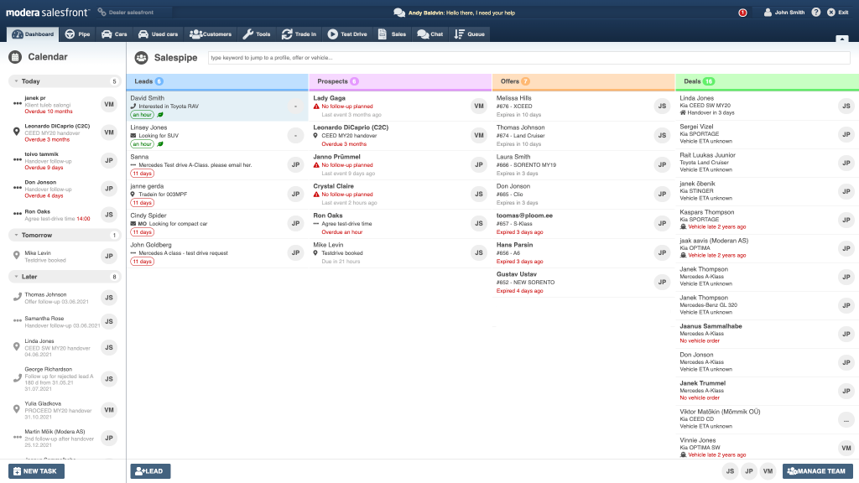Click the New Task button
Viewport: 859px width, 483px height.
click(36, 471)
